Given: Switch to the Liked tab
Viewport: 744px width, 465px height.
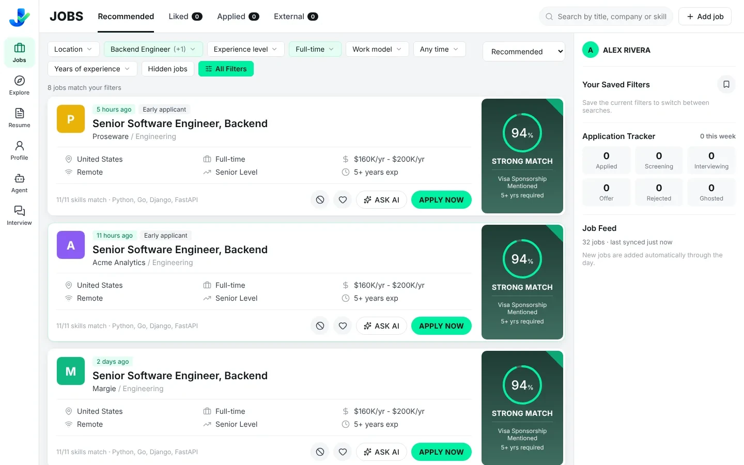Looking at the screenshot, I should coord(185,17).
